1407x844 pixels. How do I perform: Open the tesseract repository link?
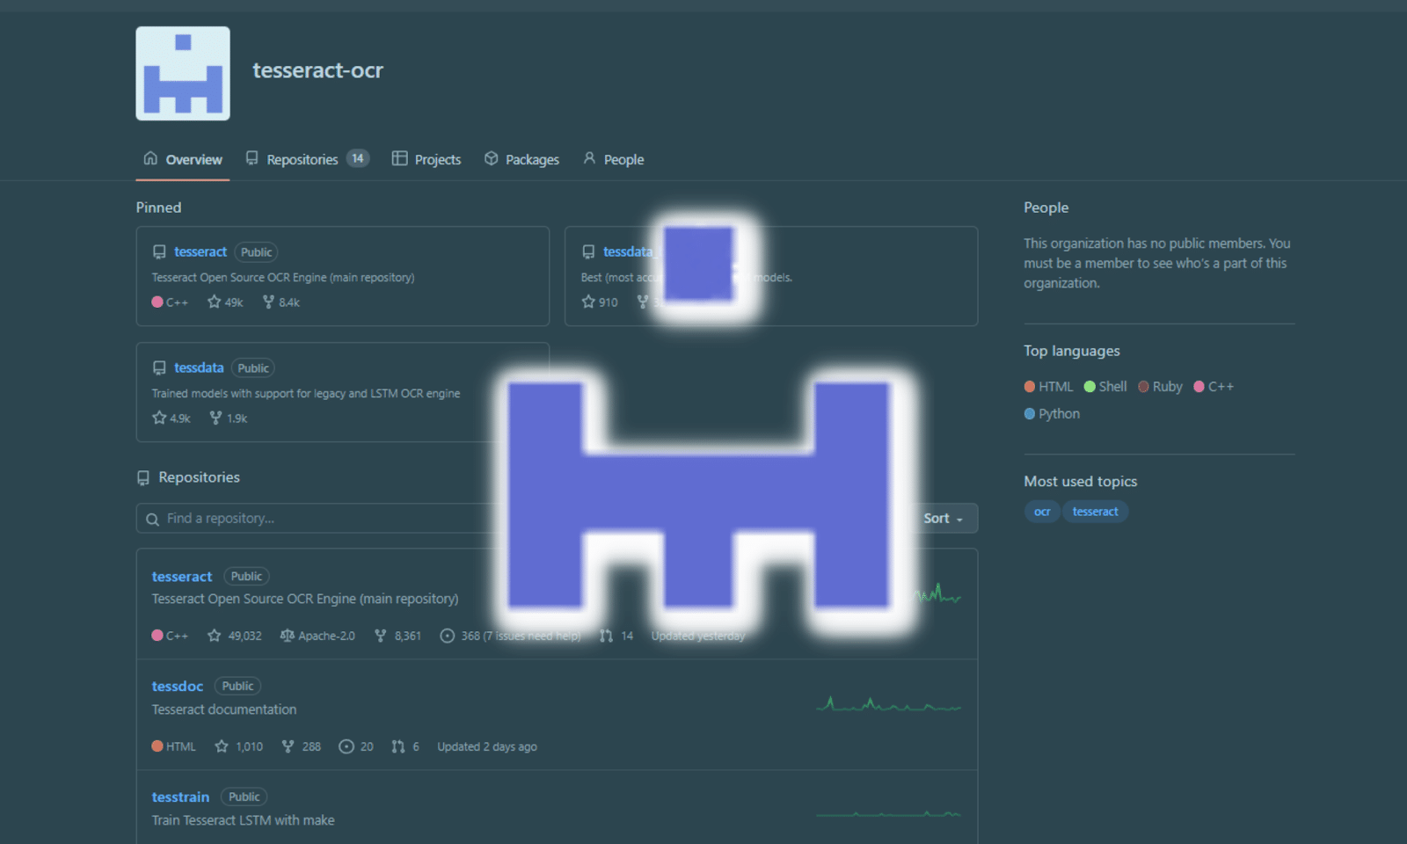[x=181, y=576]
